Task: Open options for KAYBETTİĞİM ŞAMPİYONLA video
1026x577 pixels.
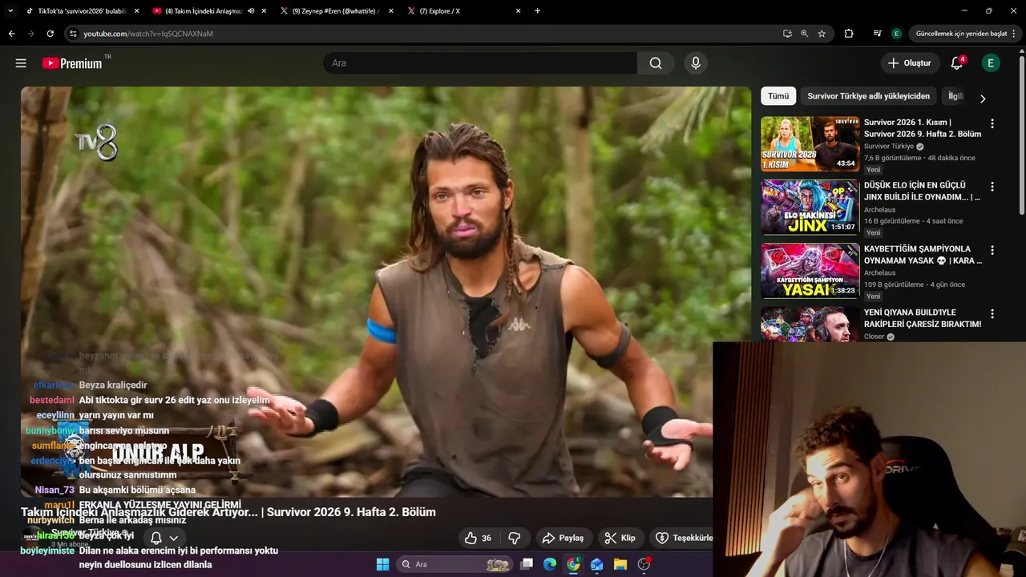Action: click(x=992, y=250)
